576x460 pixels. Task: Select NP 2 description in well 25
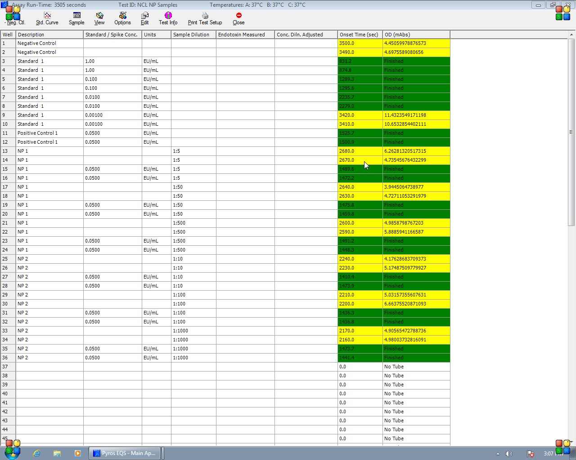49,259
